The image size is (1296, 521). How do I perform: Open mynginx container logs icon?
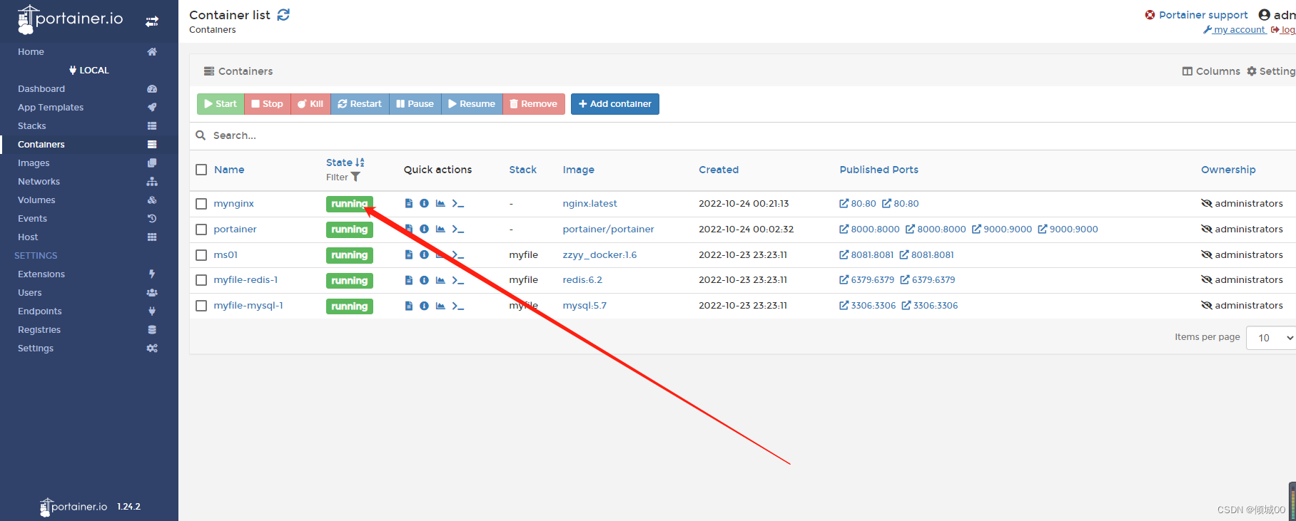(x=409, y=204)
